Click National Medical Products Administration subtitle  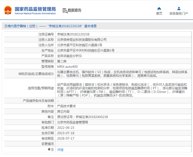35,13
